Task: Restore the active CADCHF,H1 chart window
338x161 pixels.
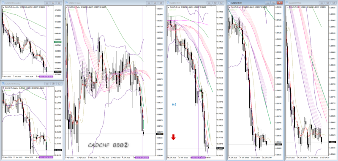Action: point(273,3)
